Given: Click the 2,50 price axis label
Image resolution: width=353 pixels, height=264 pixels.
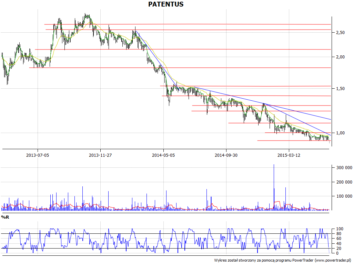Looking at the screenshot, I should point(340,33).
